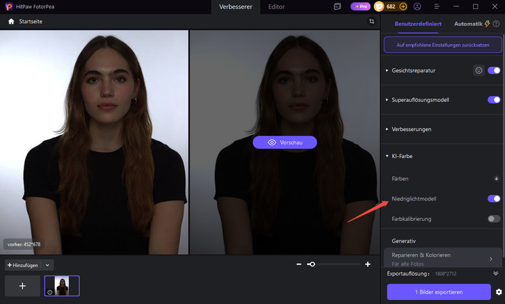
Task: Add more coins with plus icon
Action: (403, 7)
